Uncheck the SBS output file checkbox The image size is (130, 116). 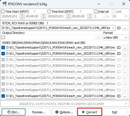(3, 96)
